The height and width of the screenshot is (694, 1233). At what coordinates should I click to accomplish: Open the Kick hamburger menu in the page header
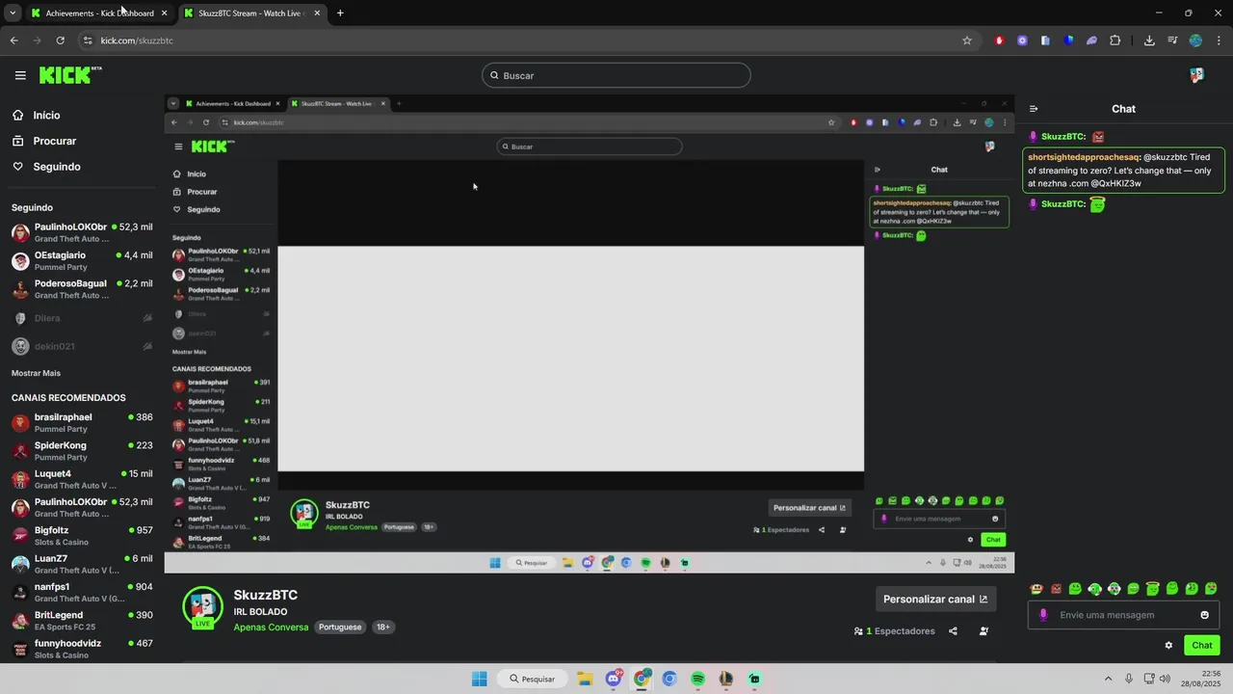20,75
